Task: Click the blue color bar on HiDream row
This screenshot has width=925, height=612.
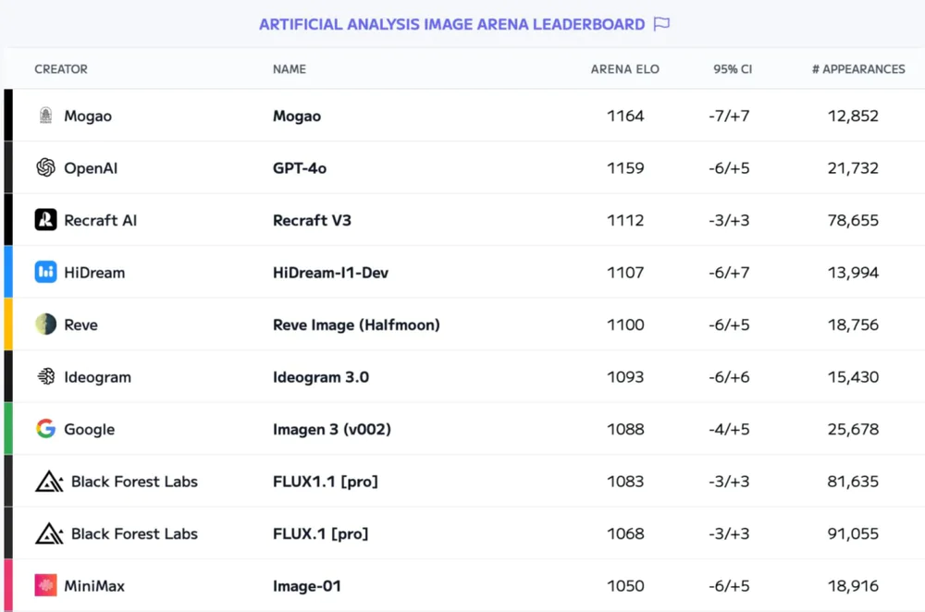Action: 8,272
